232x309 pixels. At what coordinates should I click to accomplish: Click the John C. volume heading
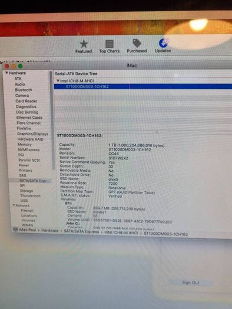pos(73,224)
